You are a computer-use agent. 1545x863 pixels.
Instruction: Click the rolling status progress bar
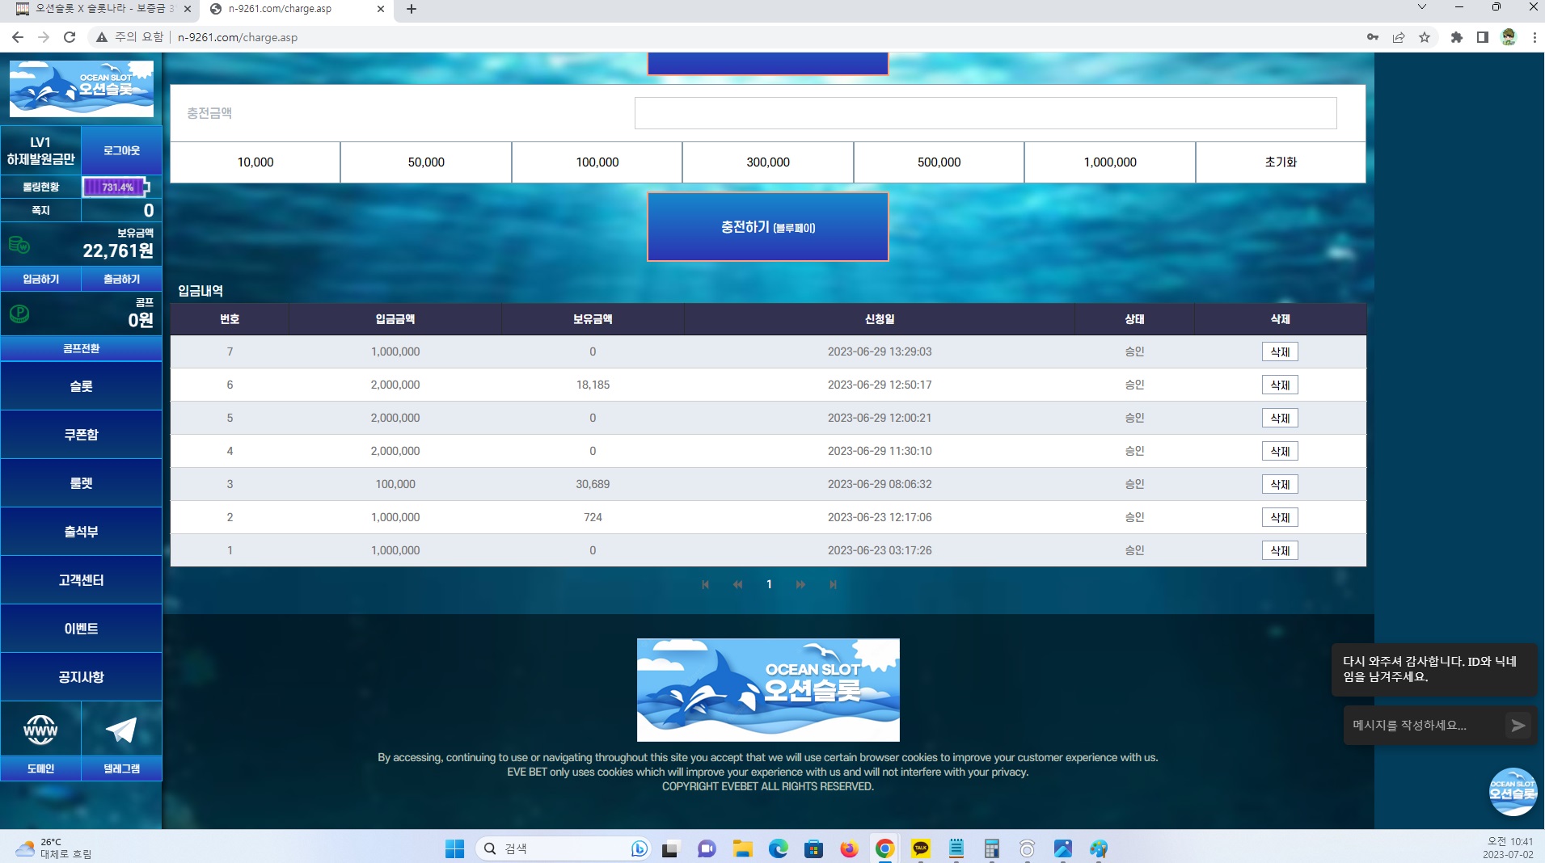pos(116,187)
